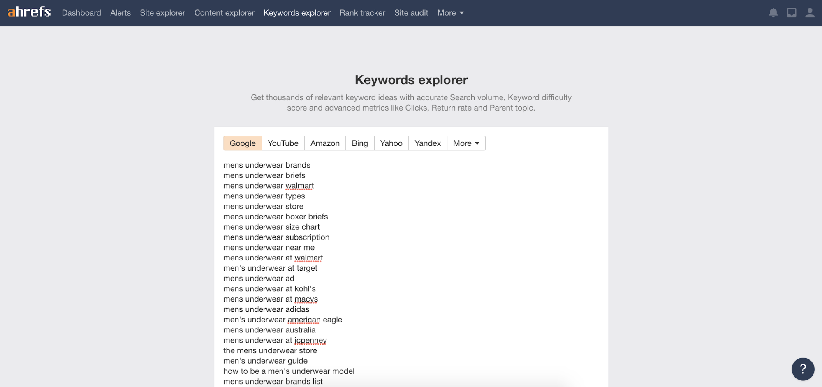The image size is (822, 387).
Task: Select the Google search engine tab
Action: 243,143
